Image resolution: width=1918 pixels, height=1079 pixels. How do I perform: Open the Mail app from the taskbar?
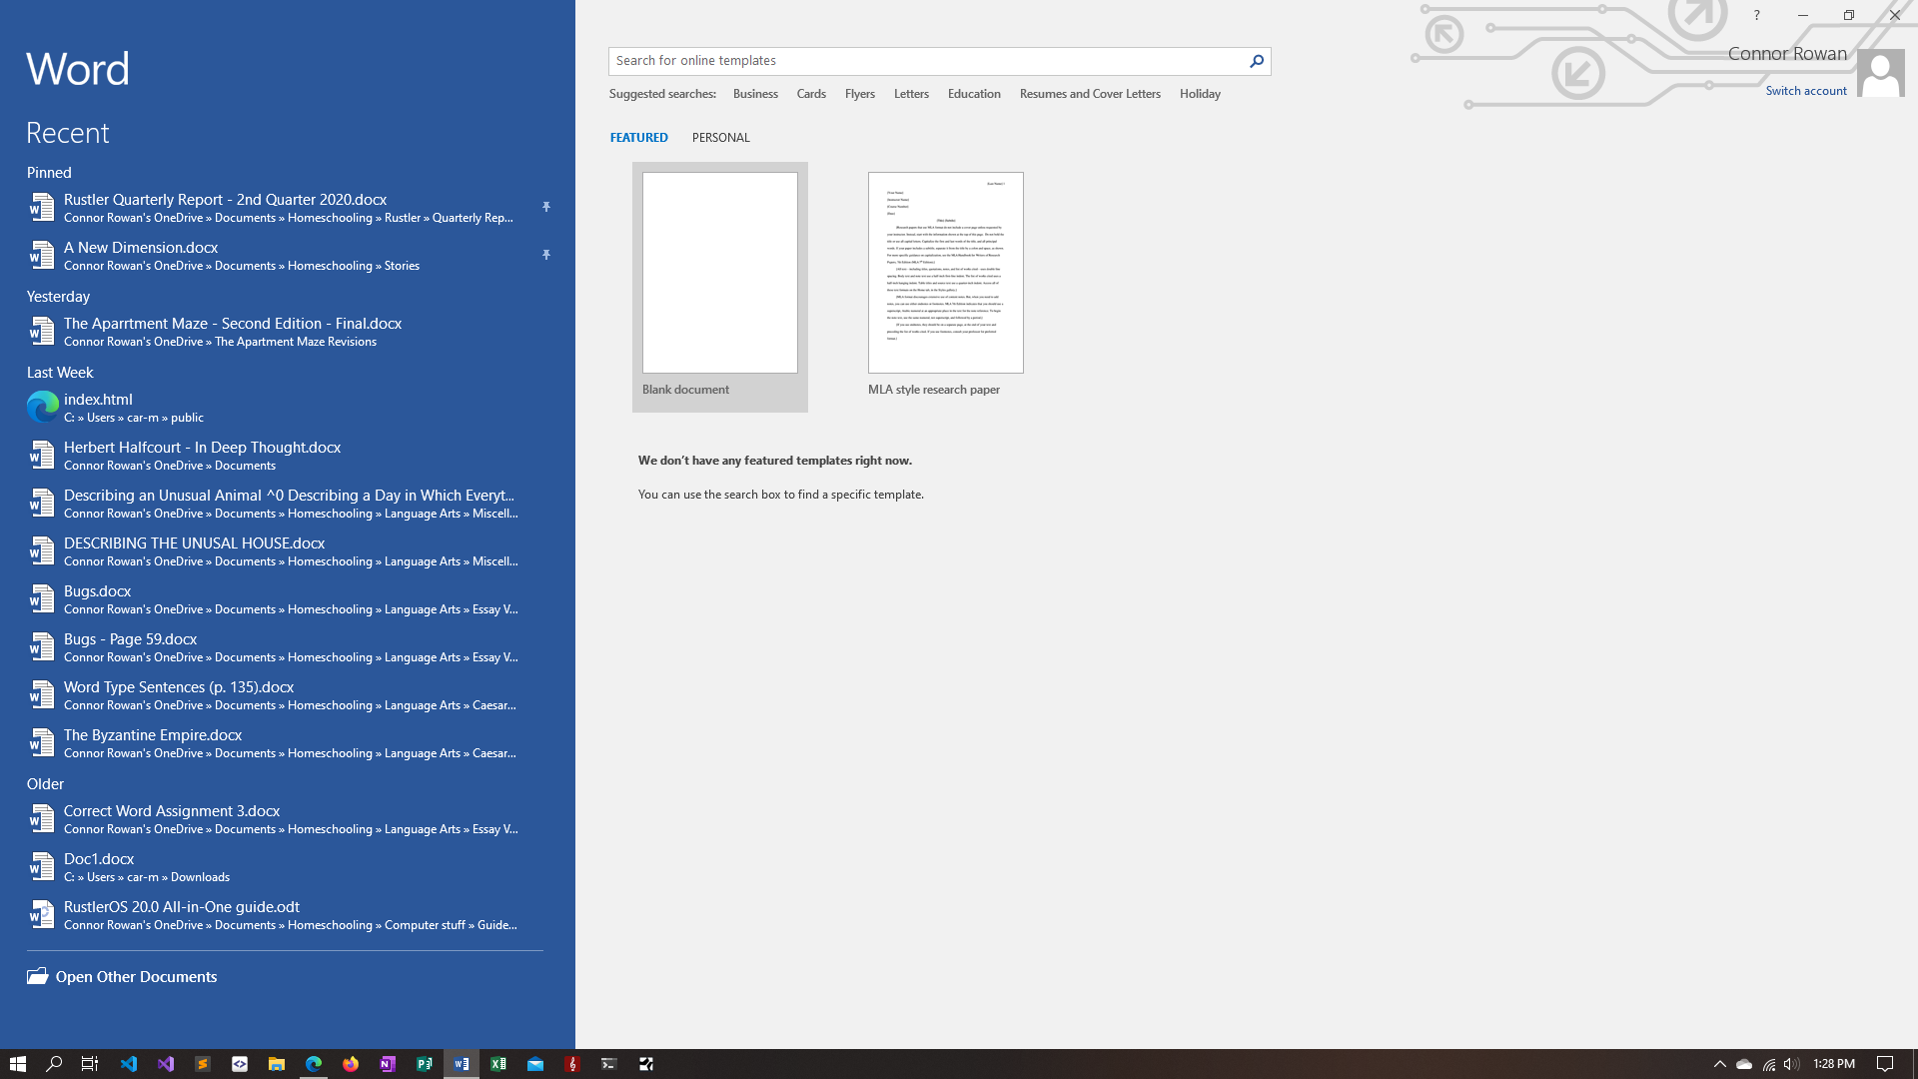pos(535,1064)
